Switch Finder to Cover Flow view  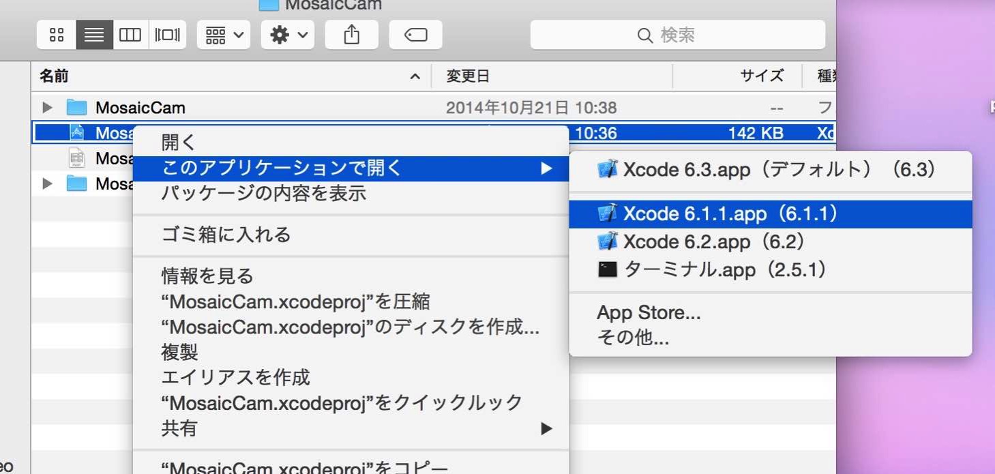167,35
